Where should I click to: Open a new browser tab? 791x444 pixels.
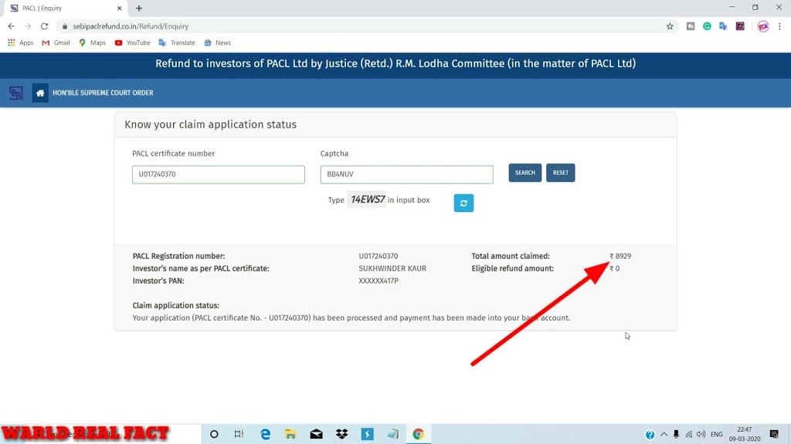point(139,8)
